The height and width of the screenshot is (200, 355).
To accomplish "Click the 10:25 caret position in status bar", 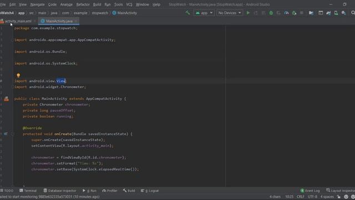I will [289, 197].
